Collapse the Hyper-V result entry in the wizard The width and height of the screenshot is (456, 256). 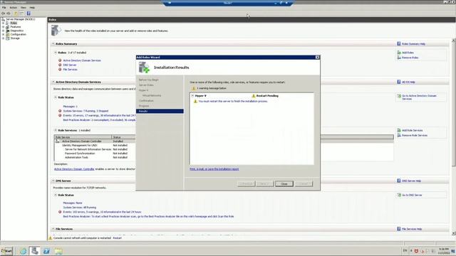[192, 95]
